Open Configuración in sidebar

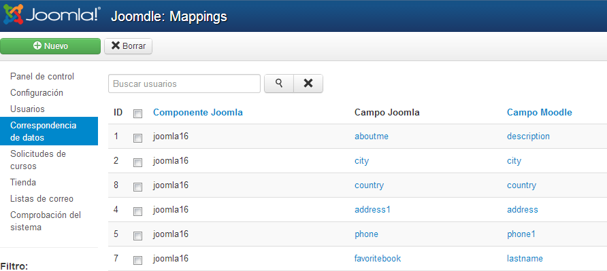37,93
